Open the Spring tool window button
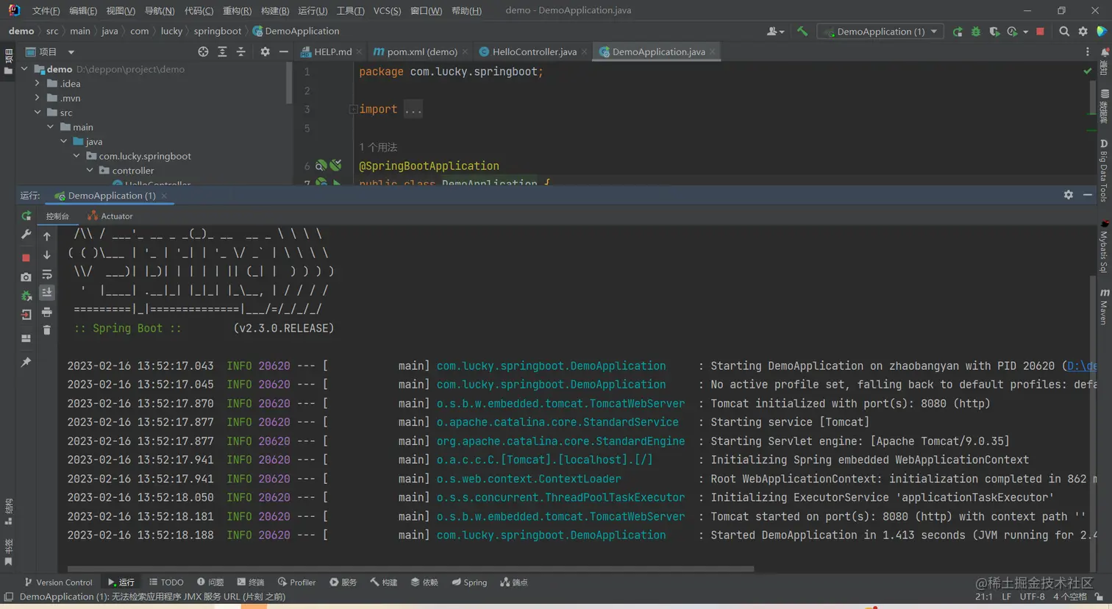This screenshot has width=1112, height=609. [x=469, y=583]
